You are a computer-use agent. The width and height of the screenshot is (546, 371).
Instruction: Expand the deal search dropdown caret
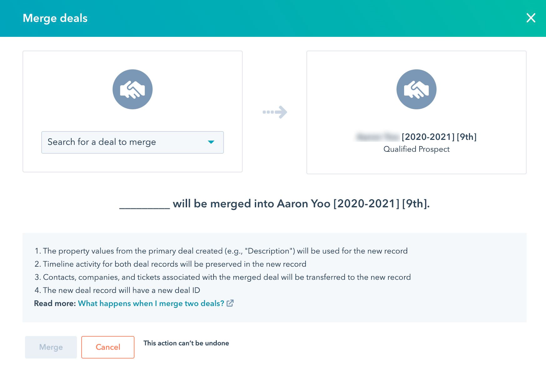pos(211,142)
